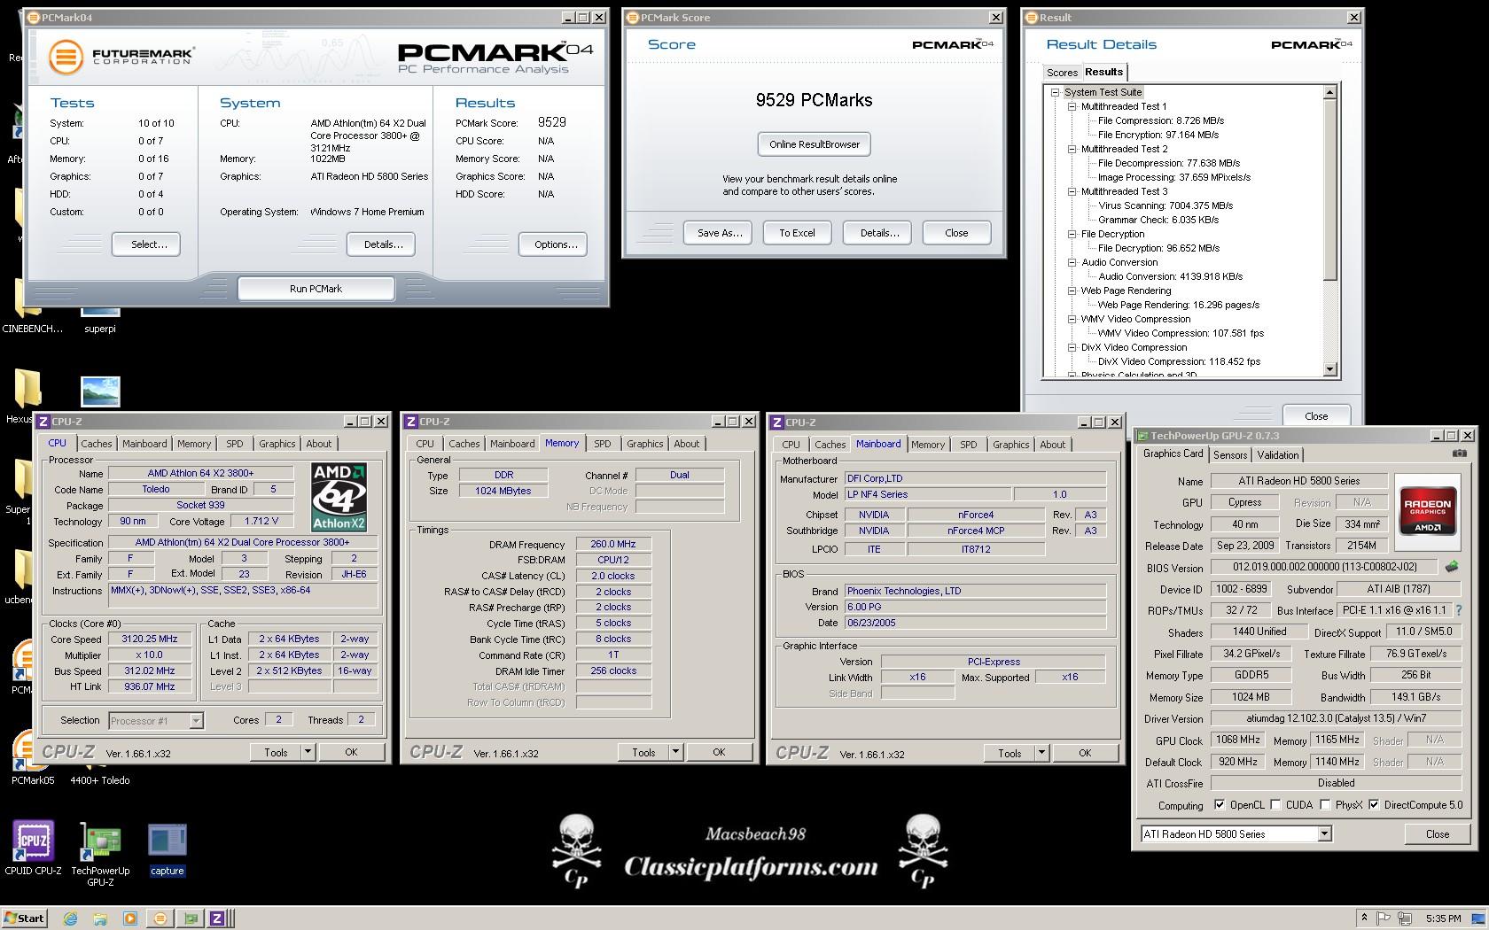
Task: Open Tools dropdown arrow in Memory tab window
Action: [x=675, y=752]
